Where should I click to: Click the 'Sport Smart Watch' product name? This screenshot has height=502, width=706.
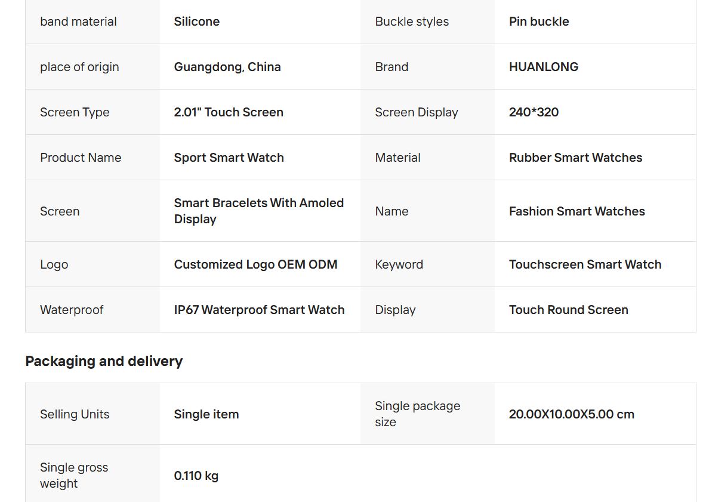pos(229,158)
